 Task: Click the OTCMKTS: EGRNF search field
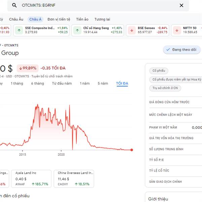click(x=98, y=5)
